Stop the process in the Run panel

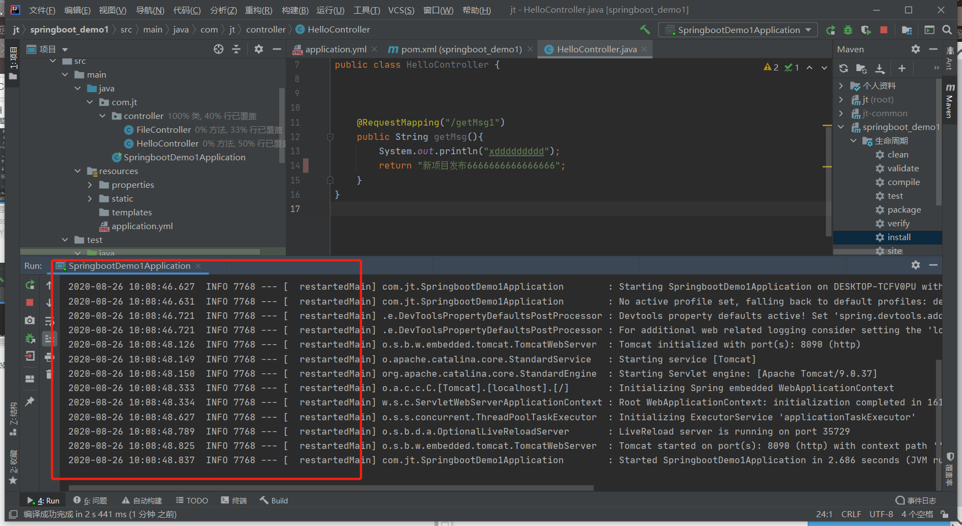coord(30,302)
